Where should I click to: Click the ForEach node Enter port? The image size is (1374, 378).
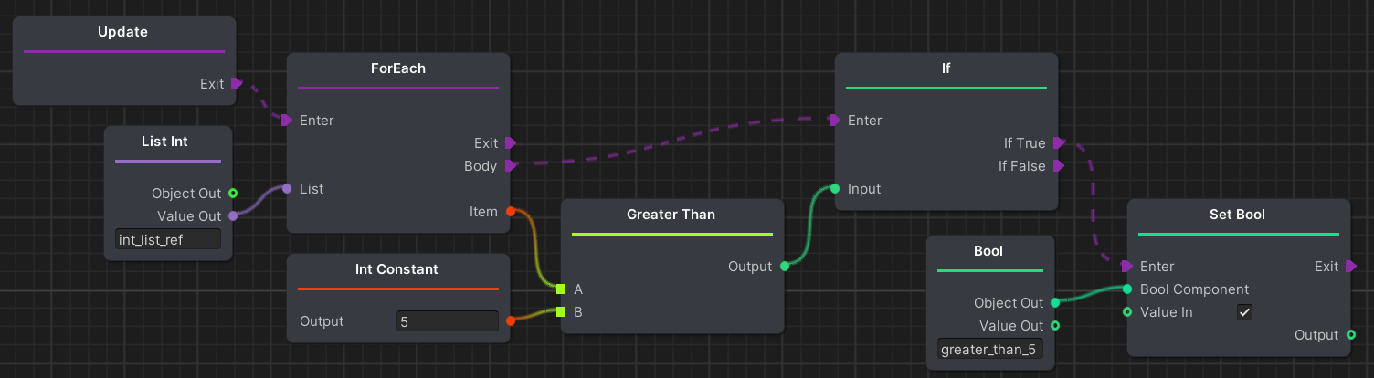[287, 120]
